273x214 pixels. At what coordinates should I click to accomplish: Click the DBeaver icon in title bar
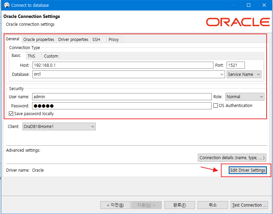pos(7,5)
